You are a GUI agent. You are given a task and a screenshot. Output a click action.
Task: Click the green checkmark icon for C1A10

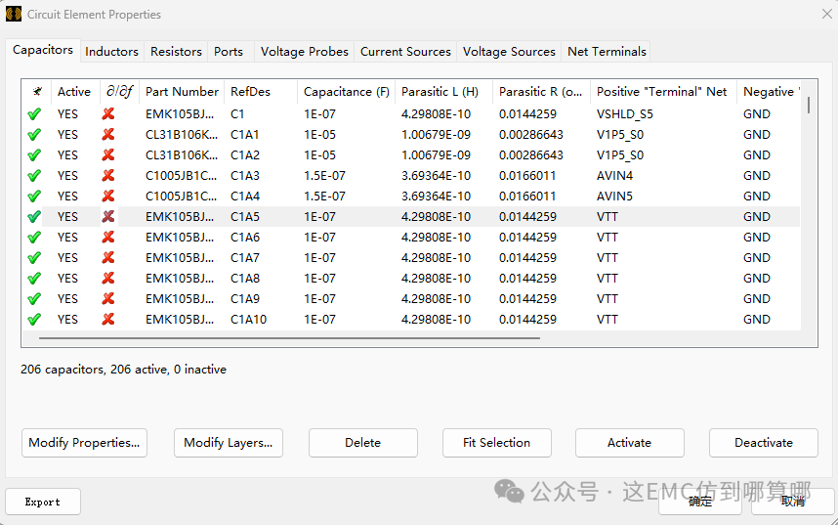point(34,320)
